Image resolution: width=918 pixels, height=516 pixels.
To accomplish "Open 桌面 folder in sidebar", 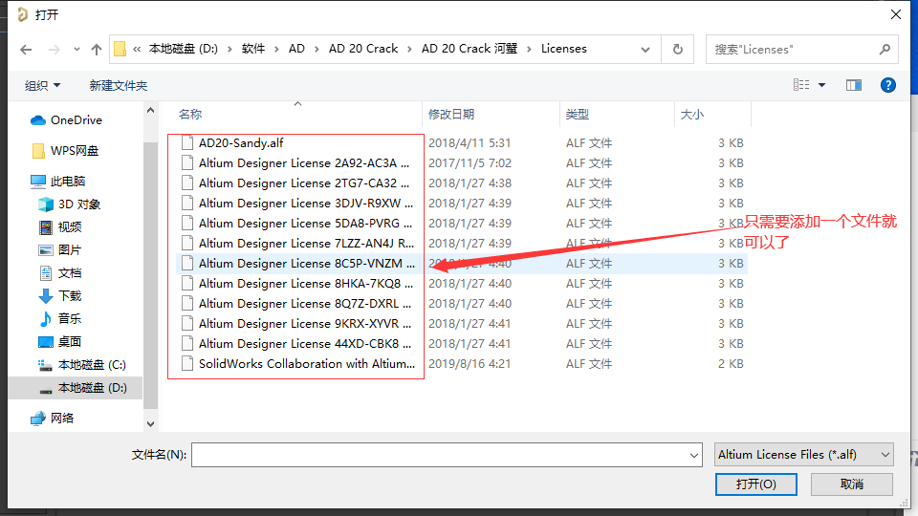I will [60, 341].
